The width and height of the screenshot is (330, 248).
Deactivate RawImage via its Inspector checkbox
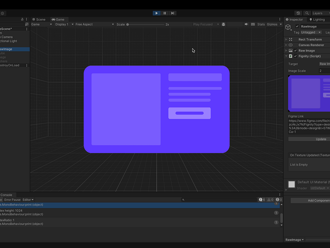[297, 26]
